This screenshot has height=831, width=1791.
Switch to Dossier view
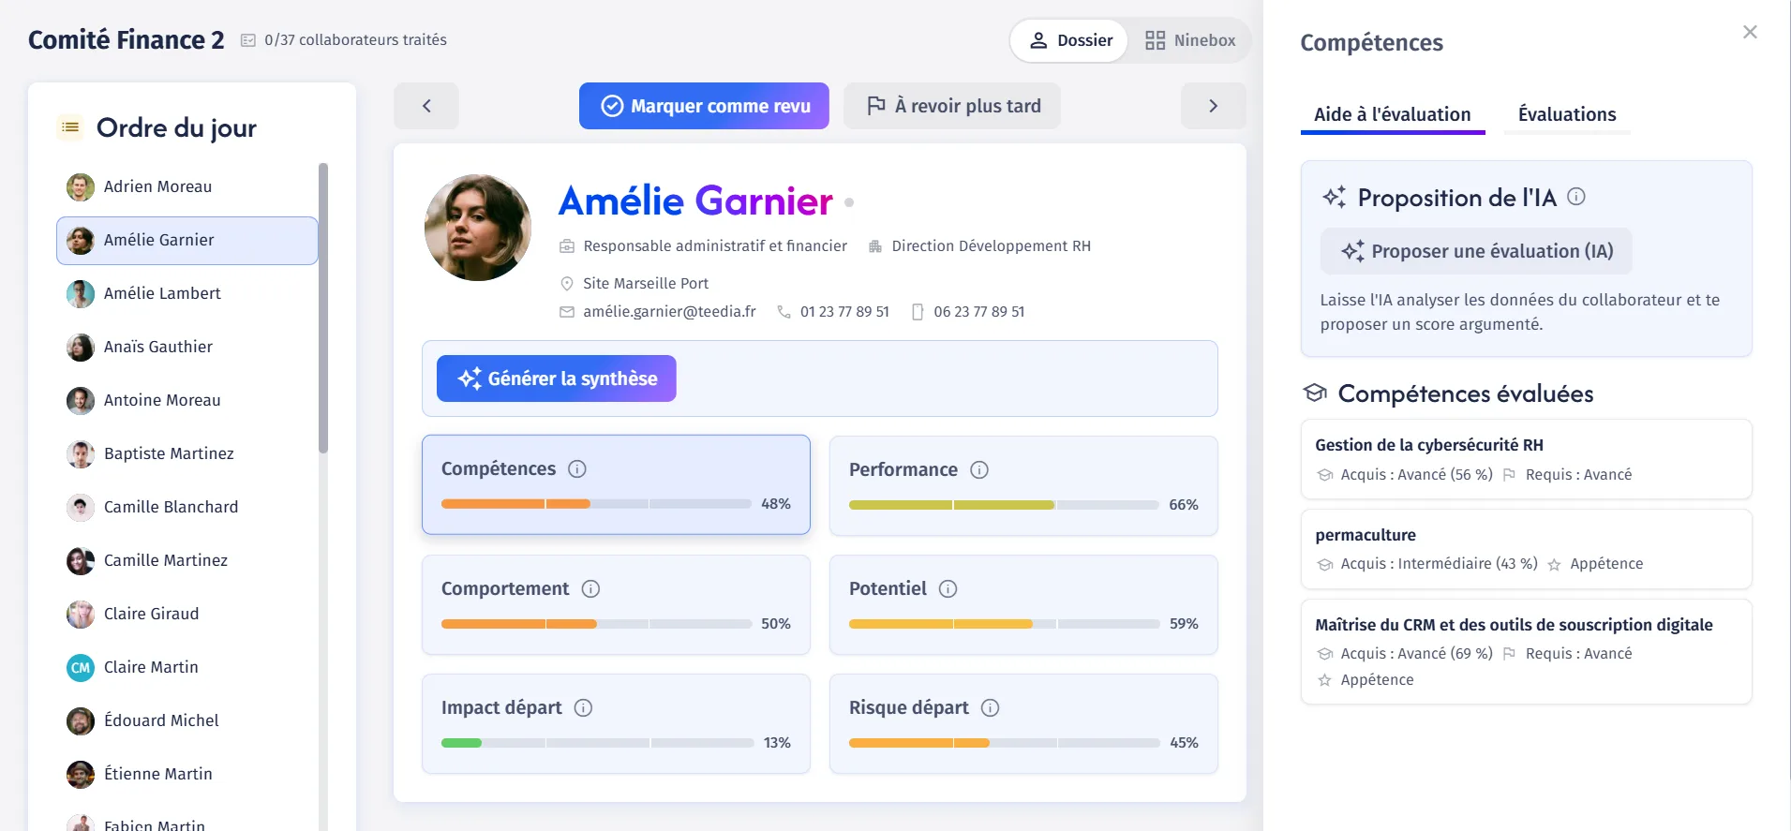1070,40
